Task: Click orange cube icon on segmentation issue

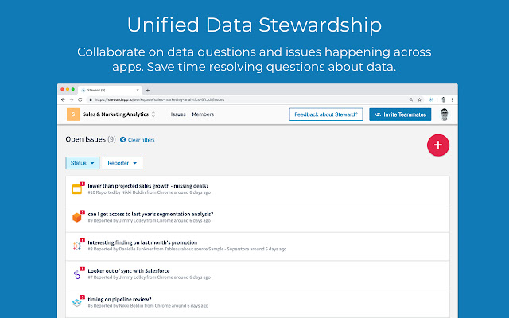Action: [76, 217]
